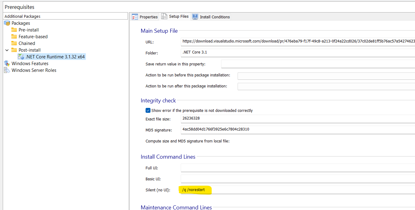Click the Windows Features icon
The height and width of the screenshot is (210, 415).
(7, 64)
